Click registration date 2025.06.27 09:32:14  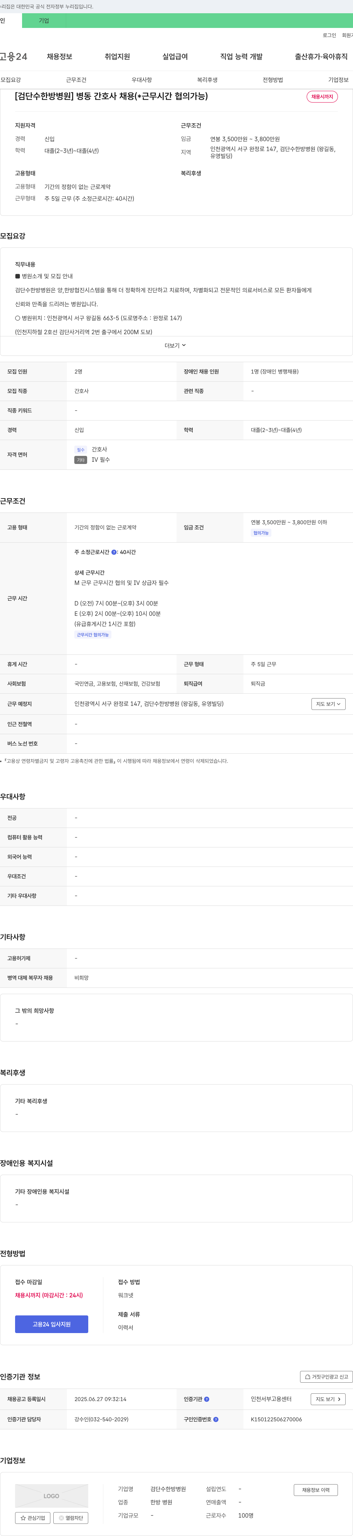point(100,1399)
